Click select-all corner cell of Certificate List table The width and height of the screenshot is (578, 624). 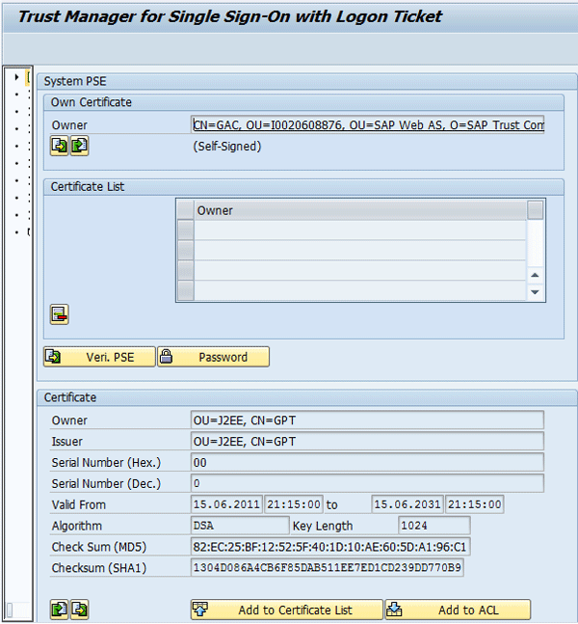pos(185,210)
